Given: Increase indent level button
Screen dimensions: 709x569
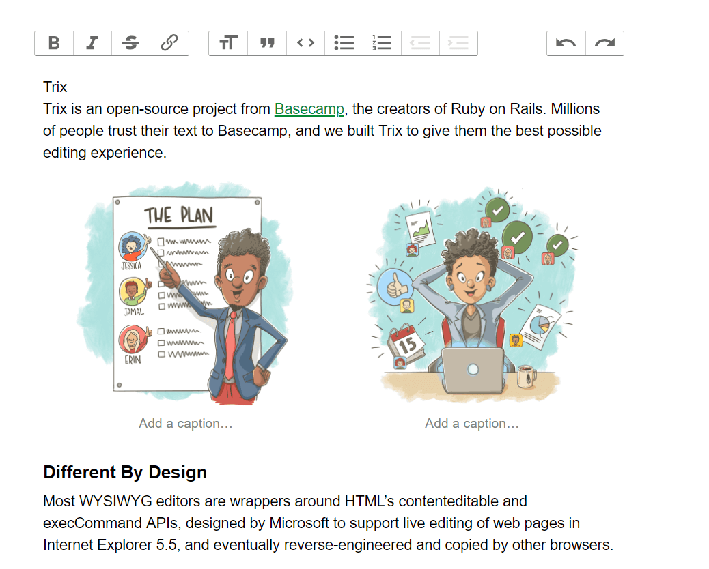Looking at the screenshot, I should (x=458, y=44).
